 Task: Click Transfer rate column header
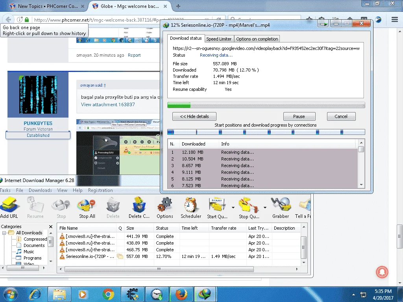pyautogui.click(x=227, y=228)
